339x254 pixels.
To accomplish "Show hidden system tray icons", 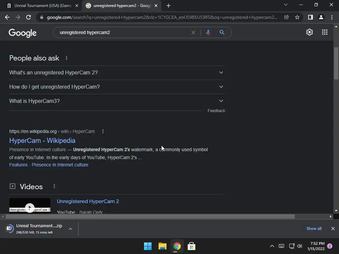I will tap(272, 246).
